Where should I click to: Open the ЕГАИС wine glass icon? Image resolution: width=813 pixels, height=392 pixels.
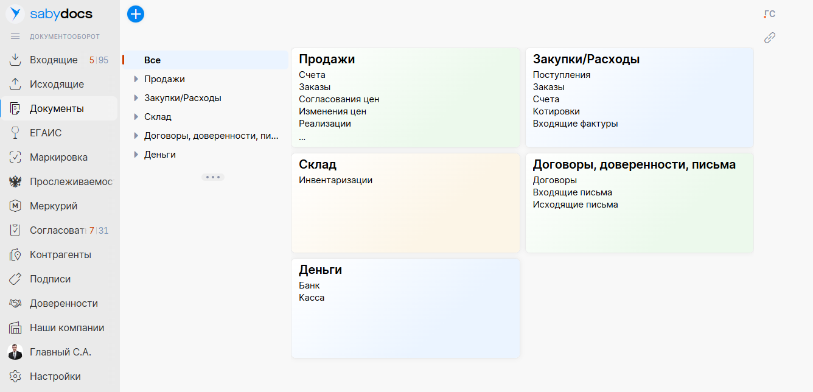(x=16, y=133)
